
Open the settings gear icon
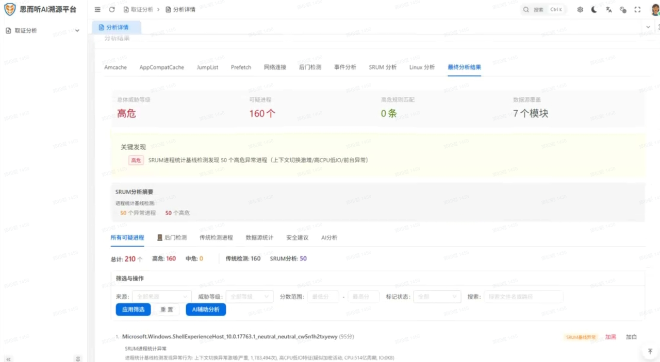tap(580, 10)
